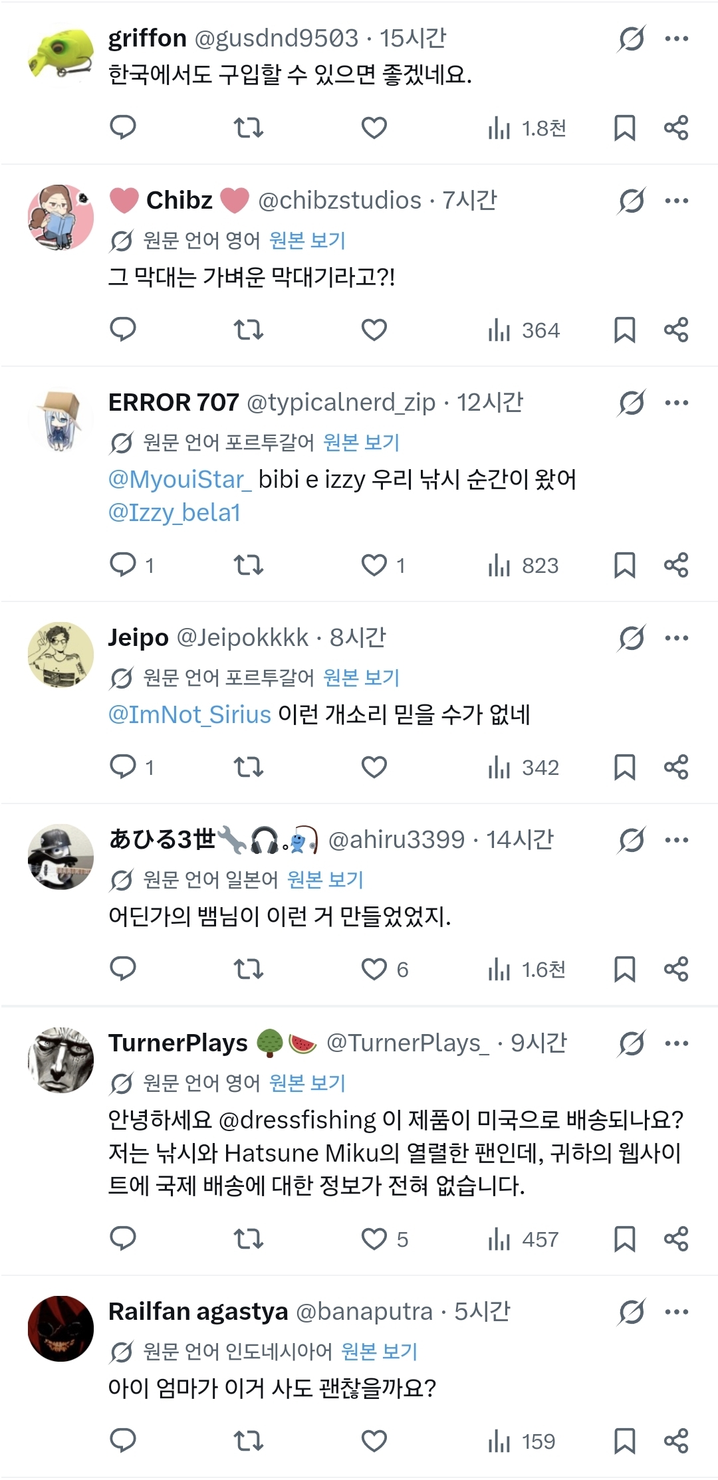Open ERROR 707's profile picture
Image resolution: width=718 pixels, height=1480 pixels.
60,421
